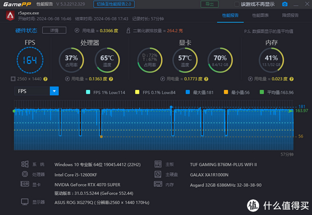312x215 pixels.
Task: Click the driver version 31.0.15.5244 text
Action: point(94,193)
